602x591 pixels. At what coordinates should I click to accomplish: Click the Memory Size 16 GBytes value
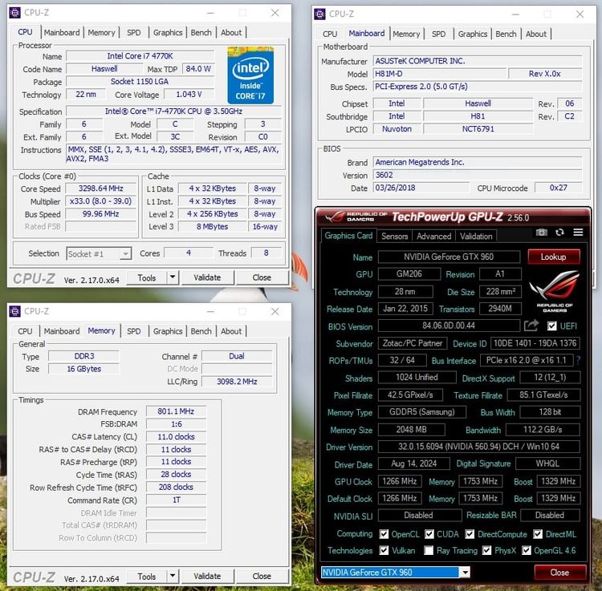[84, 369]
